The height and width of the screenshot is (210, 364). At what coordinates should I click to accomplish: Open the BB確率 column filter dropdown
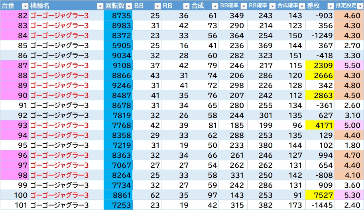click(244, 6)
